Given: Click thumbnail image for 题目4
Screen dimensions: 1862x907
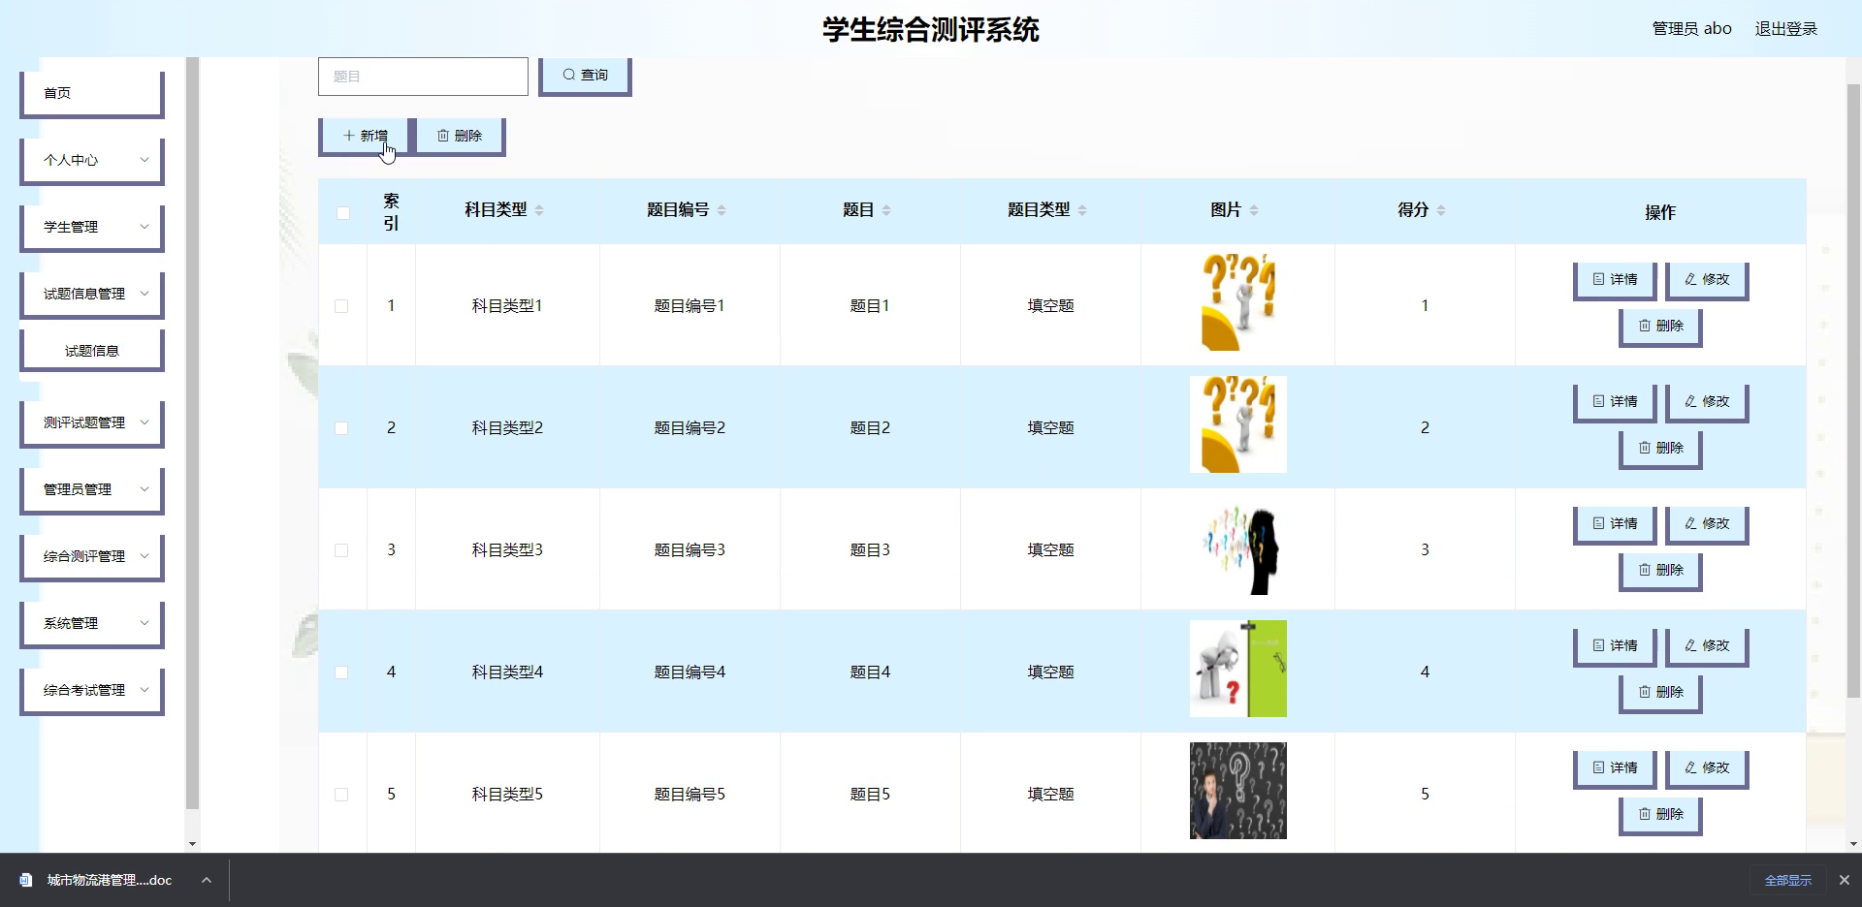Looking at the screenshot, I should point(1238,669).
